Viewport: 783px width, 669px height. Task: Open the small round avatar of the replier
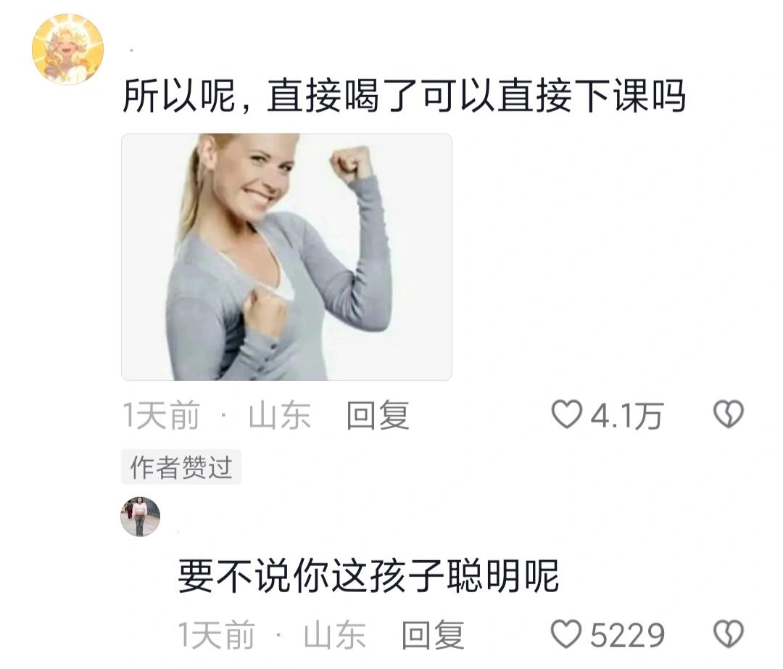[141, 517]
